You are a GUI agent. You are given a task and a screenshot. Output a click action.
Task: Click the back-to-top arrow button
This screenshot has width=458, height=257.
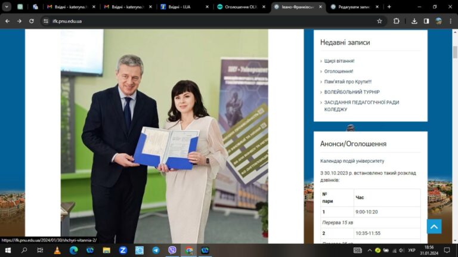click(434, 227)
